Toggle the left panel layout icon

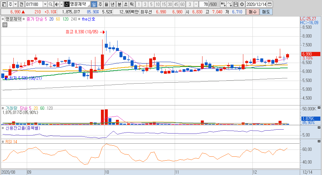click(x=4, y=4)
